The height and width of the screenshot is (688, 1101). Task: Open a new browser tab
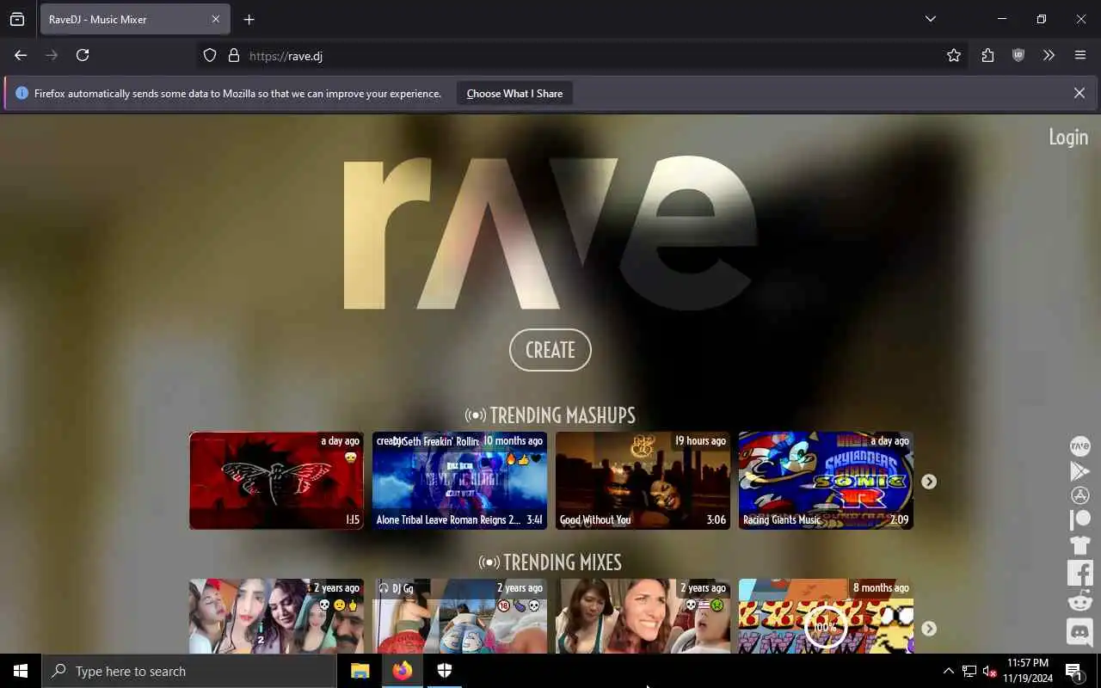point(249,19)
